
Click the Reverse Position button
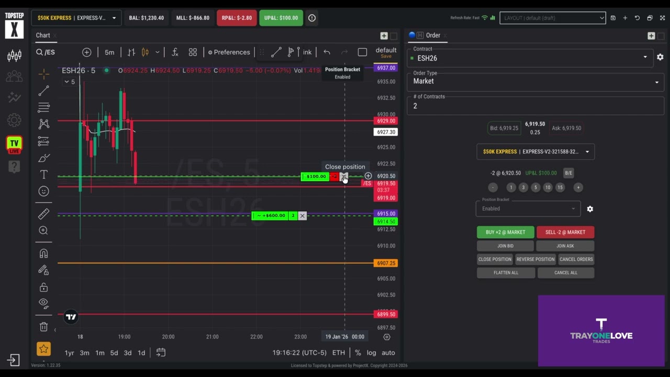[535, 259]
